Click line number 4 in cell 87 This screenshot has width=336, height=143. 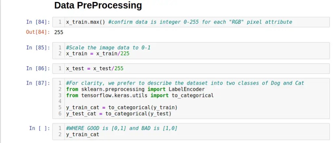pos(60,101)
